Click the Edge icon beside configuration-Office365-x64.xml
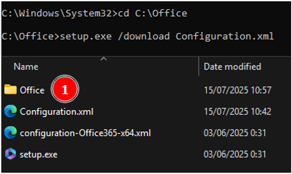This screenshot has height=174, width=292. click(x=11, y=132)
